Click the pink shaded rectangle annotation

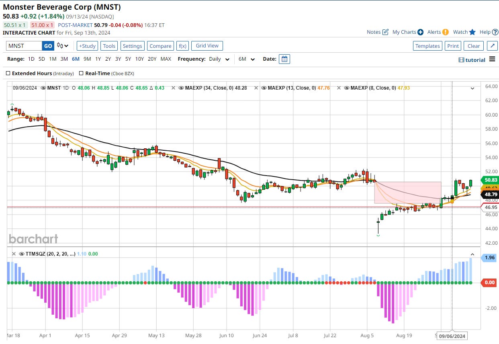pos(408,192)
